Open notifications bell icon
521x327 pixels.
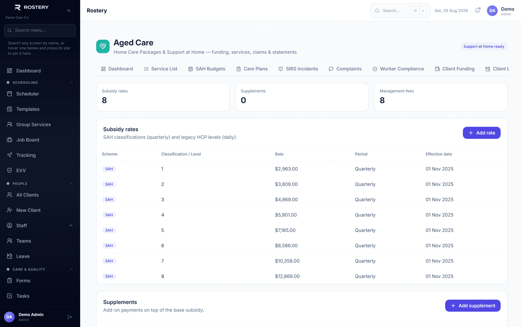[x=478, y=10]
